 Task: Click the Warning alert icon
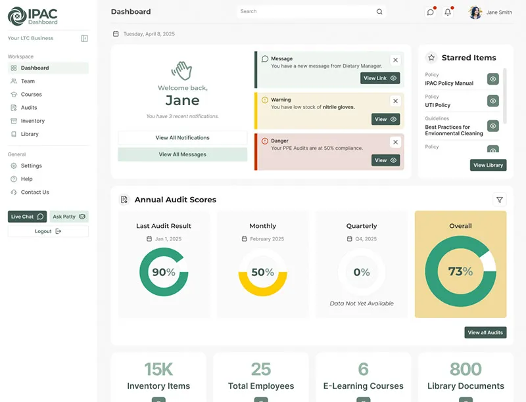click(265, 100)
